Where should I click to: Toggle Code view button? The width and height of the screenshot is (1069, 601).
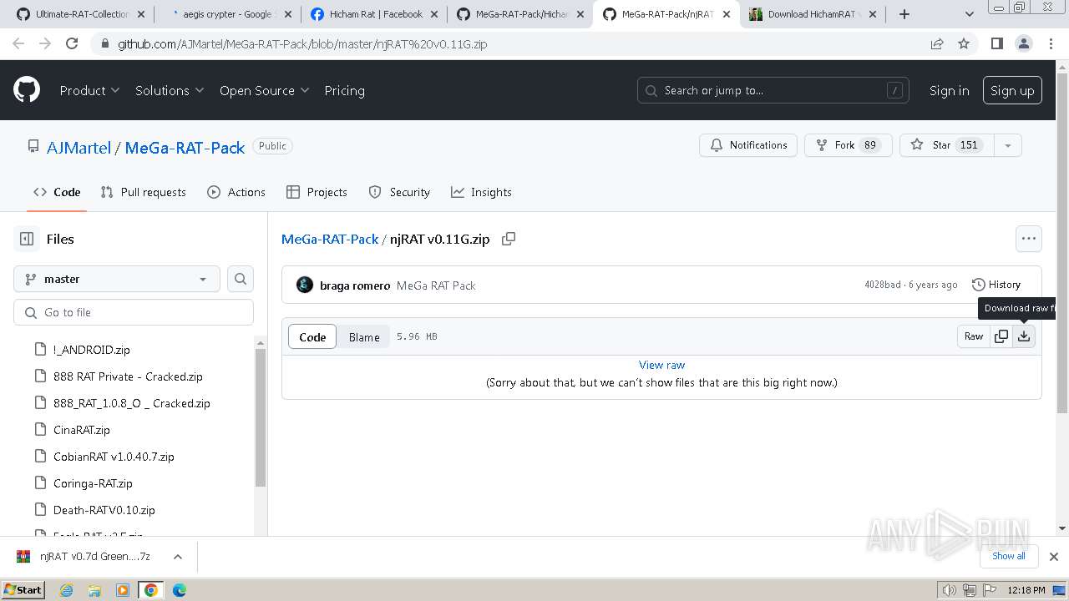pos(312,337)
